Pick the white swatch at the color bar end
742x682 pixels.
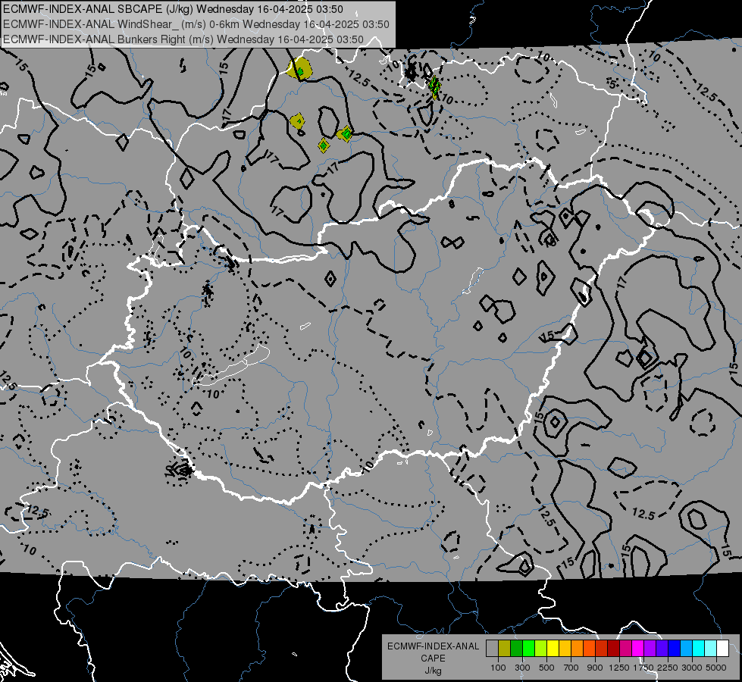[x=723, y=649]
